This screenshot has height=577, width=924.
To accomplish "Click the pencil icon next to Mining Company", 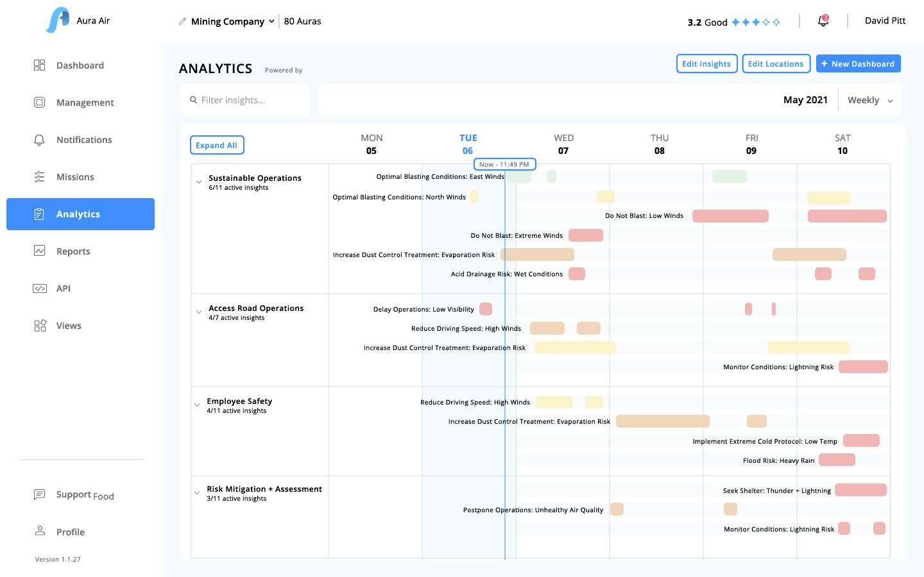I will coord(182,21).
